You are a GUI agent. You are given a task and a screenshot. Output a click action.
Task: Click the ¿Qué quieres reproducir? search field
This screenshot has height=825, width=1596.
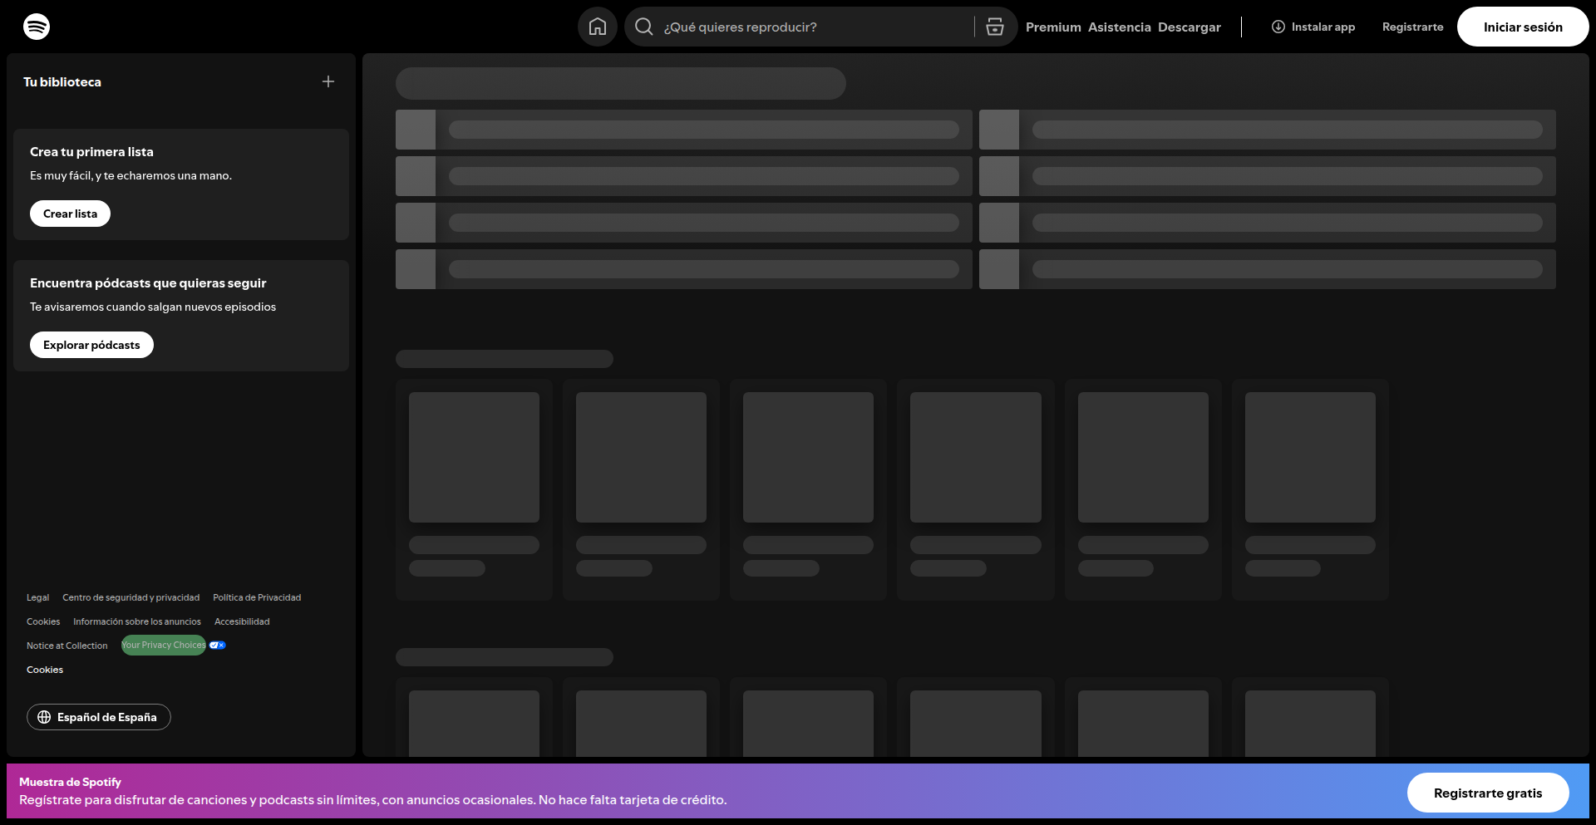click(815, 27)
